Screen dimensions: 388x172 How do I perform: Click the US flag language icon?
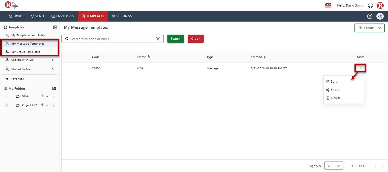tap(328, 5)
